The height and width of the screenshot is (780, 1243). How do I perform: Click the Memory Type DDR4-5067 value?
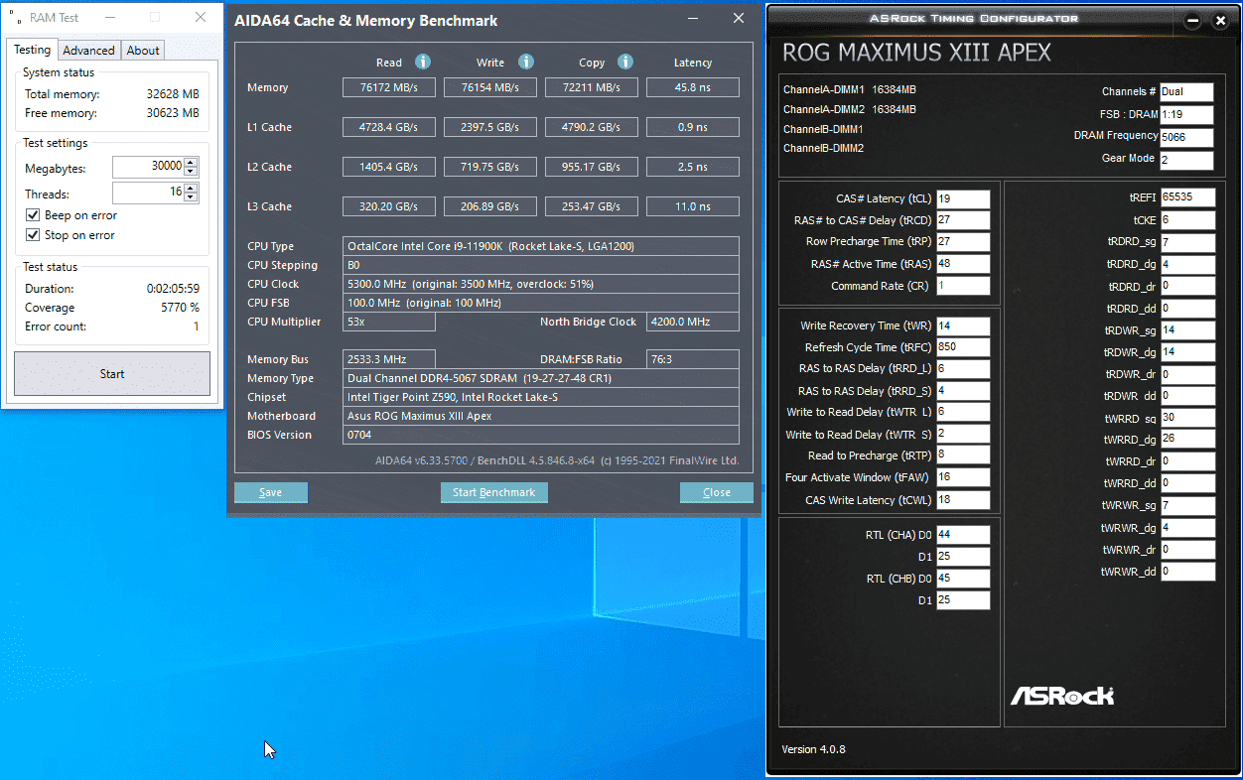[x=541, y=378]
